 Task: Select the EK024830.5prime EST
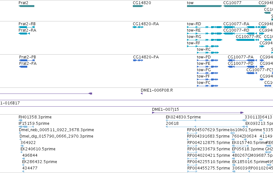point(206,120)
